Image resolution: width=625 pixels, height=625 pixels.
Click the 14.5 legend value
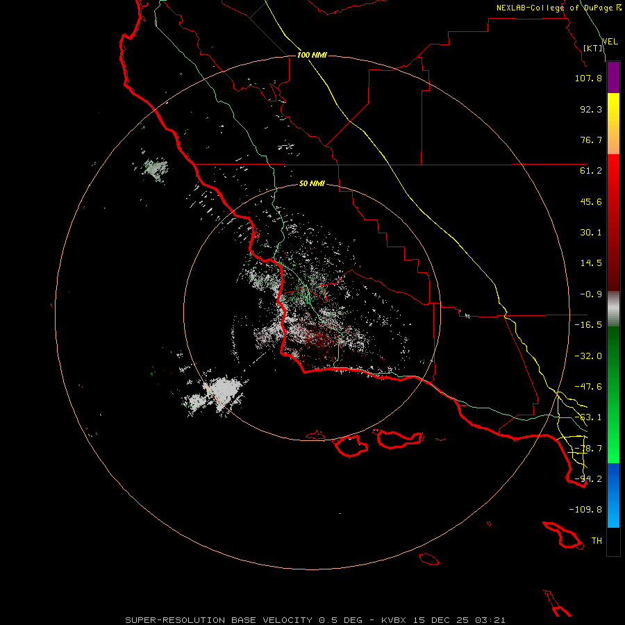tap(591, 263)
